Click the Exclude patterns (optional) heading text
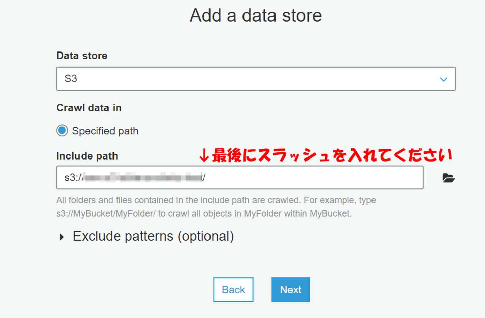 pos(153,236)
